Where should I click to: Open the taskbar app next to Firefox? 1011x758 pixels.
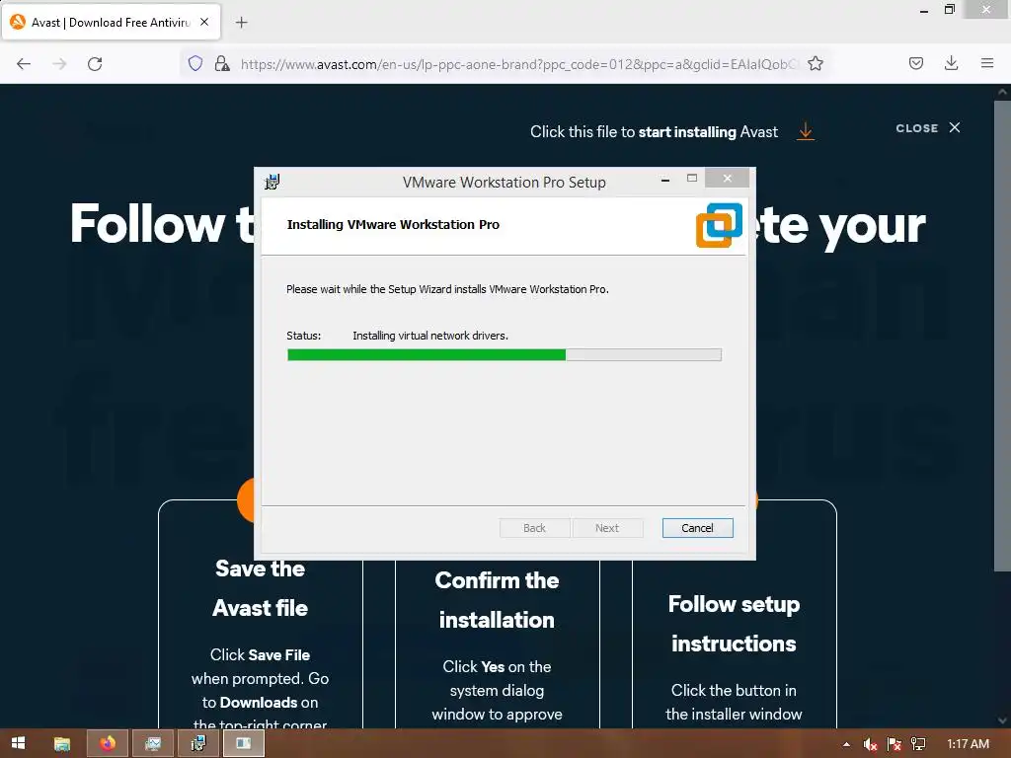point(153,744)
